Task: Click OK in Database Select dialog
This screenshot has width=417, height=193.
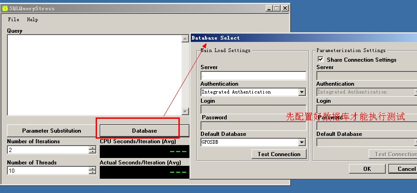Action: pyautogui.click(x=367, y=169)
